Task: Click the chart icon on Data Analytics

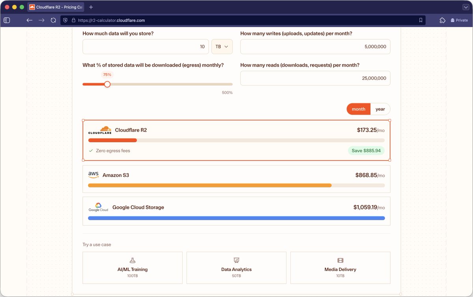Action: click(x=236, y=260)
